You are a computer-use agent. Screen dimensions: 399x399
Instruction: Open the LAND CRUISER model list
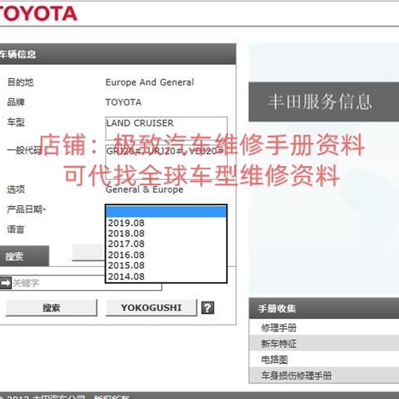[167, 128]
